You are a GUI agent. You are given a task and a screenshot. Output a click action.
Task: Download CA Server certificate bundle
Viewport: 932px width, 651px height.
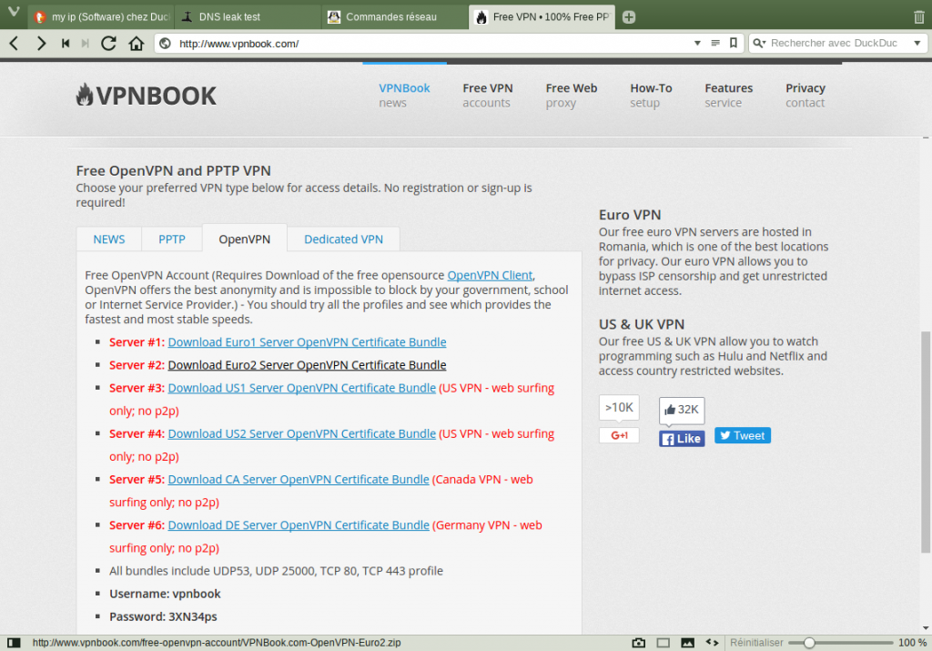(x=299, y=480)
